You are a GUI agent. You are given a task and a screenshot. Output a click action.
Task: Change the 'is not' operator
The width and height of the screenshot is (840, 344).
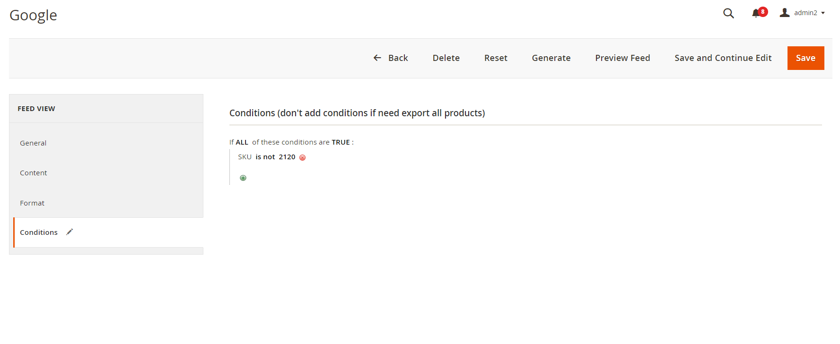pyautogui.click(x=265, y=157)
